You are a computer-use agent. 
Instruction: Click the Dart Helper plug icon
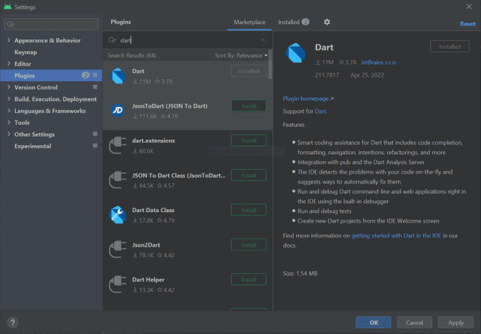[117, 284]
